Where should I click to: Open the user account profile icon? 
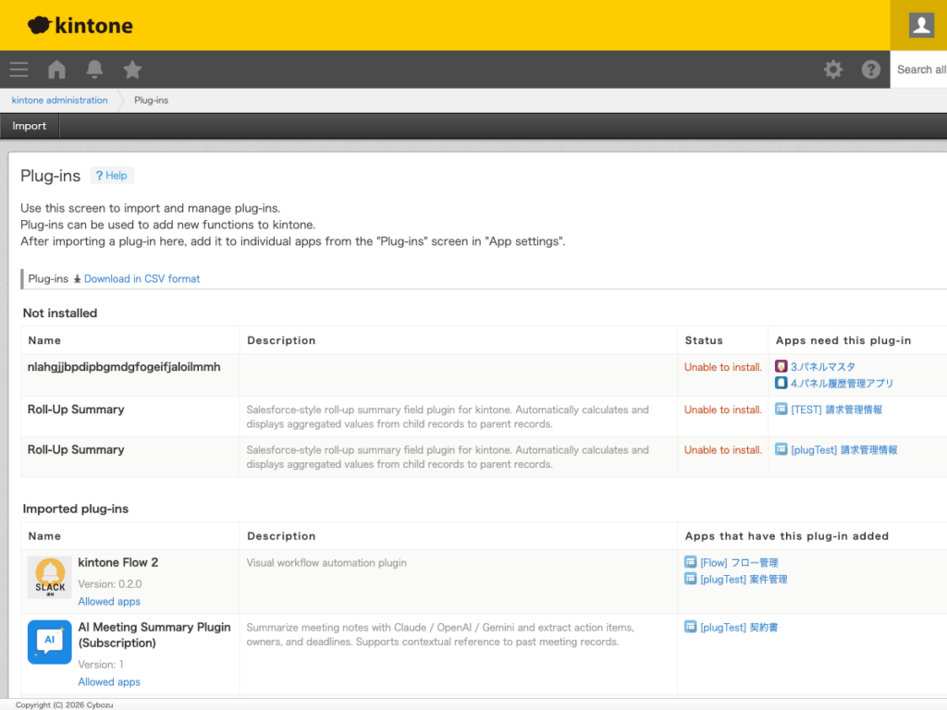(x=920, y=25)
